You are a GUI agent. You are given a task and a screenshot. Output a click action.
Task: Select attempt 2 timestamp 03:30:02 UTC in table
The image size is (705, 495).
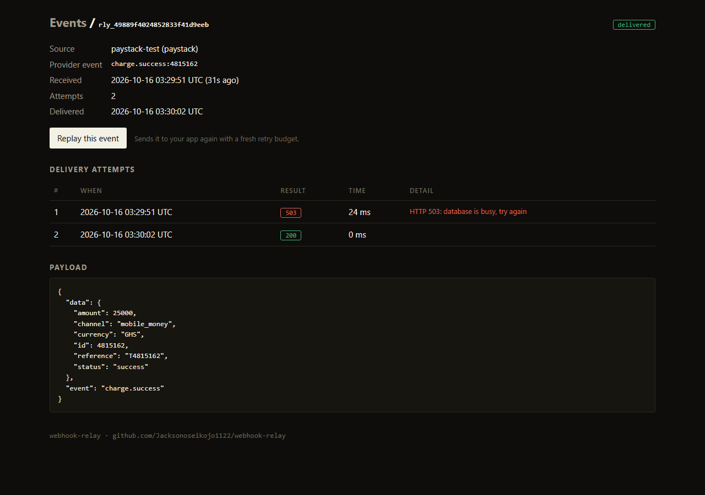pos(126,235)
